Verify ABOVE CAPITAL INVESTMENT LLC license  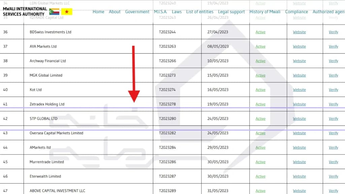333,191
